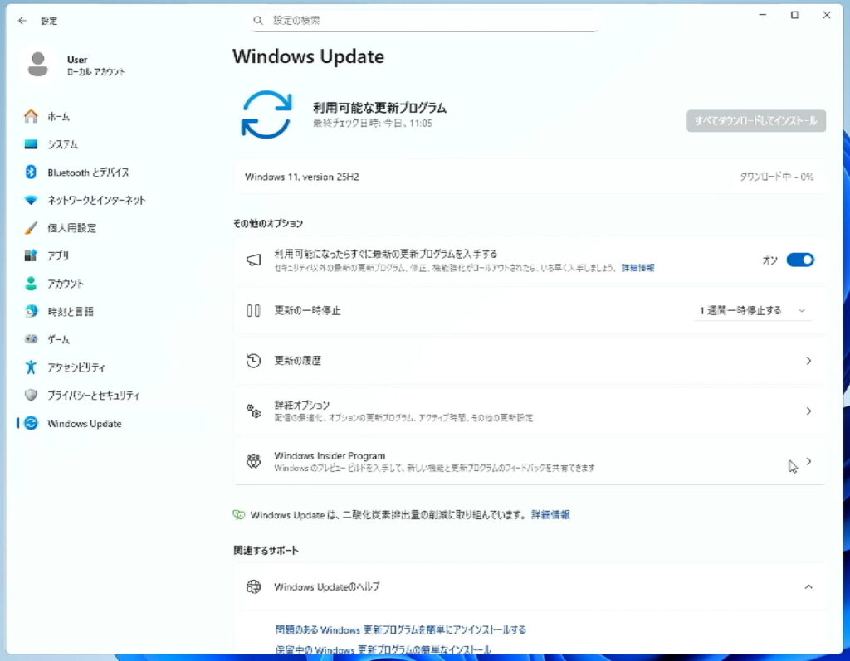Open 詳細情報 link about carbon emissions
850x661 pixels.
[x=550, y=515]
